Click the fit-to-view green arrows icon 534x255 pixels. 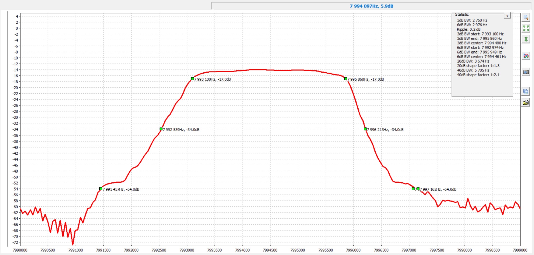click(526, 28)
